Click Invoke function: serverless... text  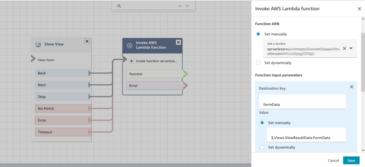tap(156, 61)
